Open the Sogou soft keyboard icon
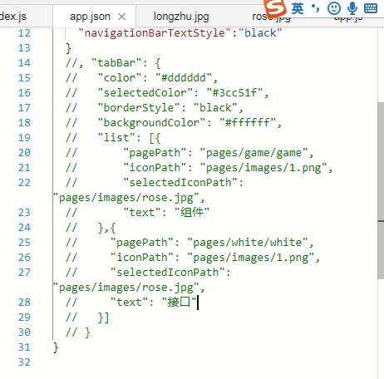 (371, 8)
